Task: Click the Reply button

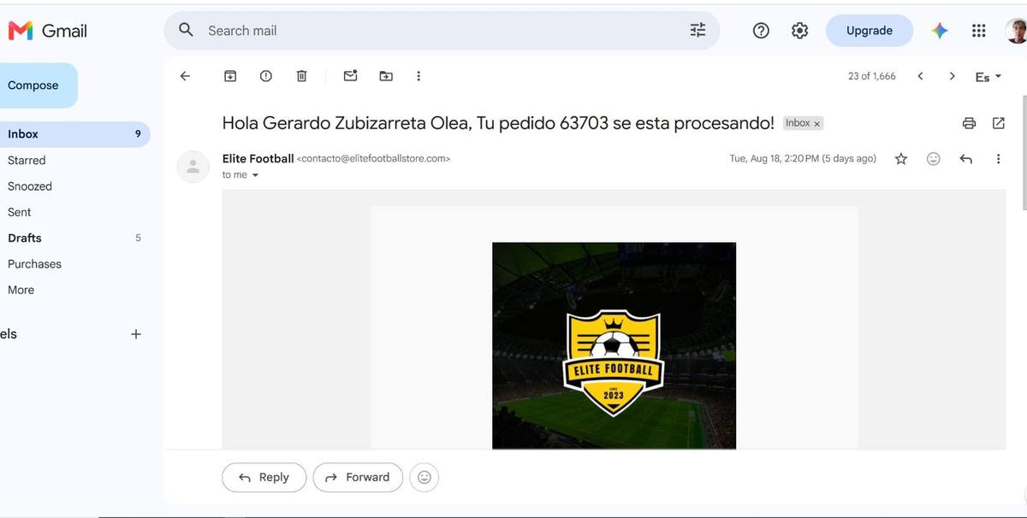Action: (264, 478)
